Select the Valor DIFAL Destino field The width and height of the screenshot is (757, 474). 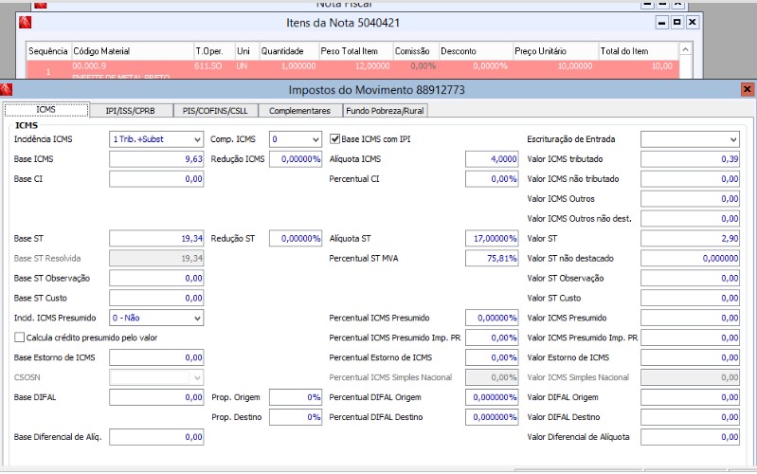pos(690,417)
